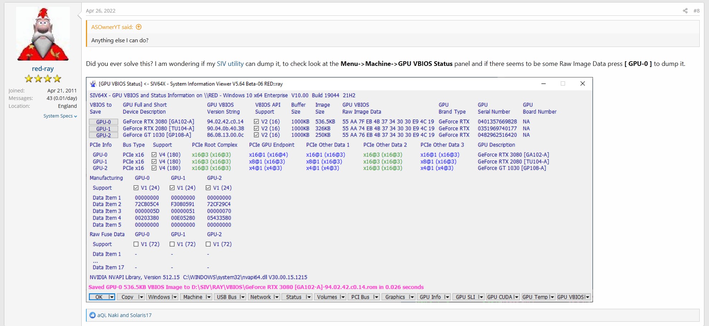Screen dimensions: 709x326
Task: Open the GPU Temp menu button
Action: pyautogui.click(x=538, y=297)
